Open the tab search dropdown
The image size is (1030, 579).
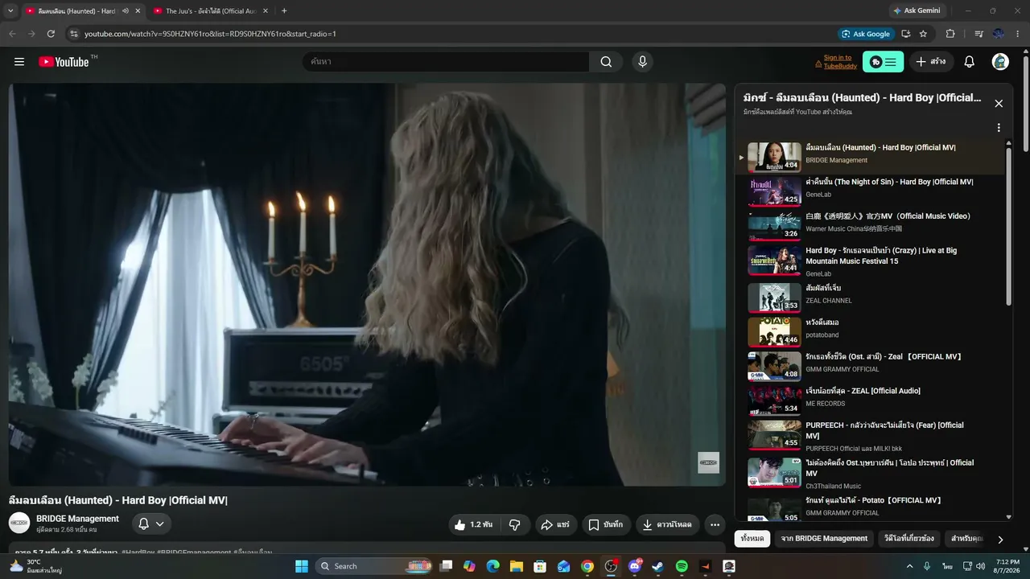tap(10, 10)
